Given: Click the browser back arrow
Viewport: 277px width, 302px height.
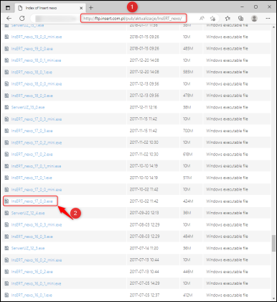Looking at the screenshot, I should click(x=9, y=18).
